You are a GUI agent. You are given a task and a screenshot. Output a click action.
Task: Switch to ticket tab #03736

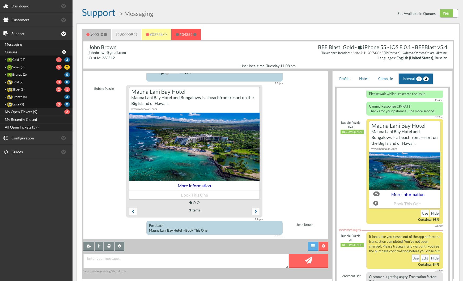(x=156, y=35)
